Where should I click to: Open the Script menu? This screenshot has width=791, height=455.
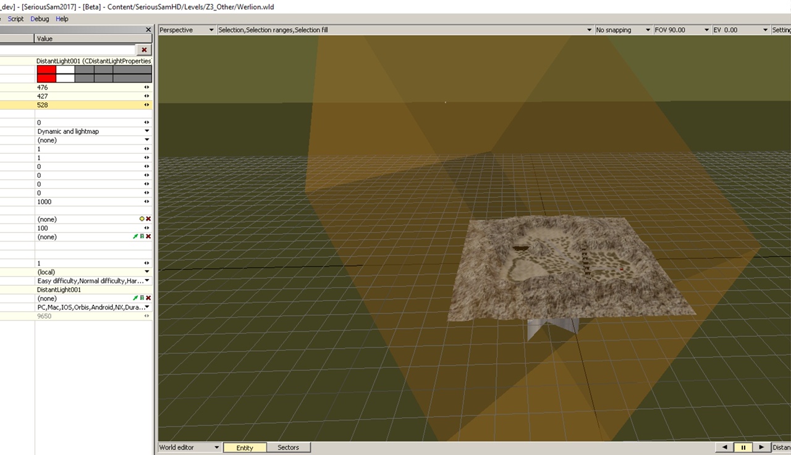[x=15, y=19]
